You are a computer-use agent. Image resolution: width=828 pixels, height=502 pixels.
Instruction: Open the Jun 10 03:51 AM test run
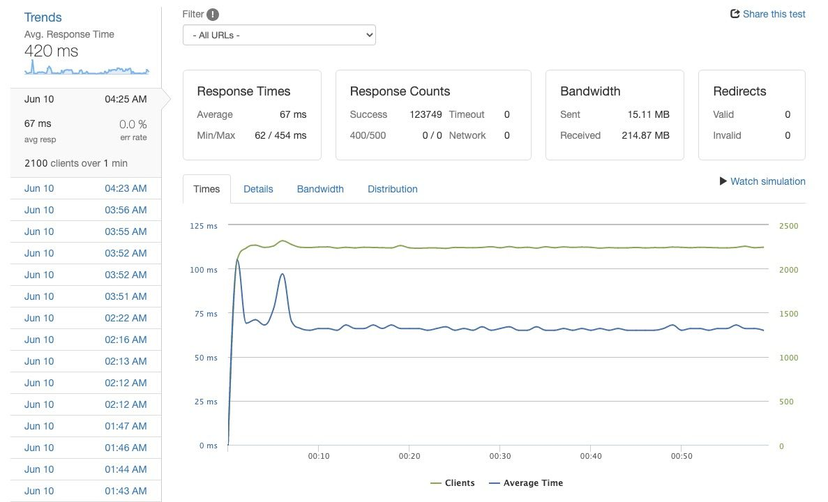tap(86, 296)
